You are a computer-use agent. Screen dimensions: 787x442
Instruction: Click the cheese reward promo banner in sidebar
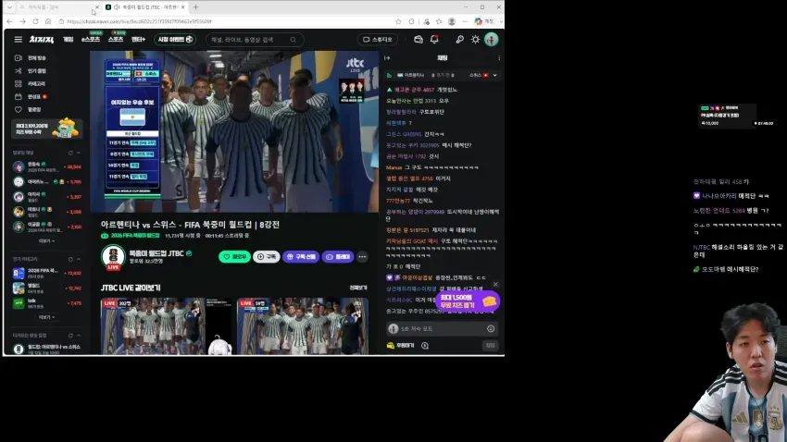coord(46,129)
